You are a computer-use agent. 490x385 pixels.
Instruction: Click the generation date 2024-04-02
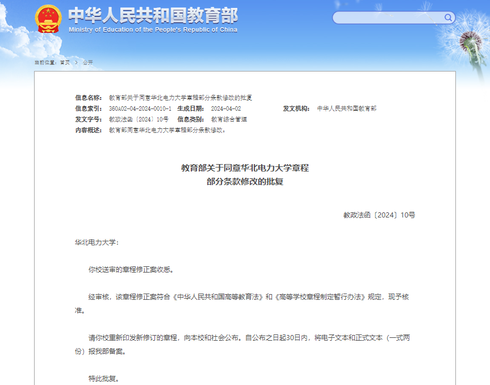click(x=226, y=108)
